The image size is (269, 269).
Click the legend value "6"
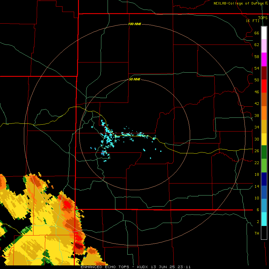[x=258, y=210]
